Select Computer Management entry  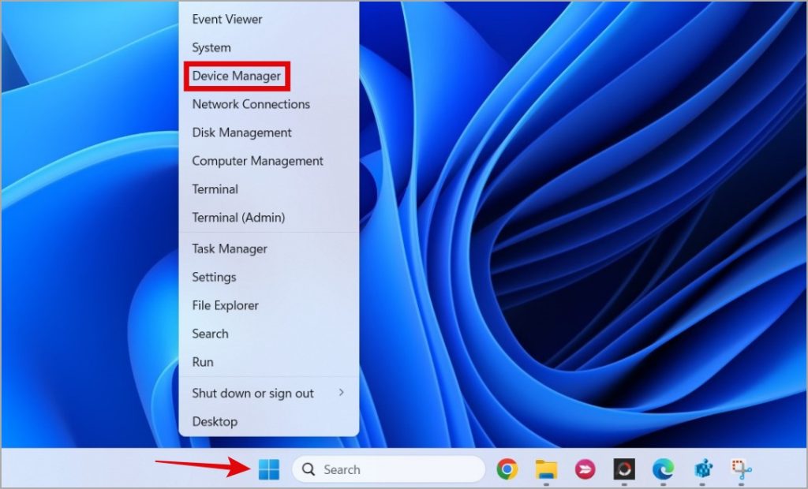269,161
